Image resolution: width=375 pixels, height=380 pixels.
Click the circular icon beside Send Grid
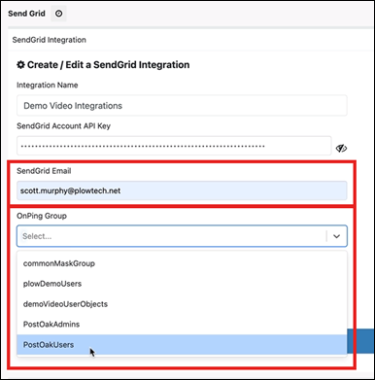[x=58, y=14]
